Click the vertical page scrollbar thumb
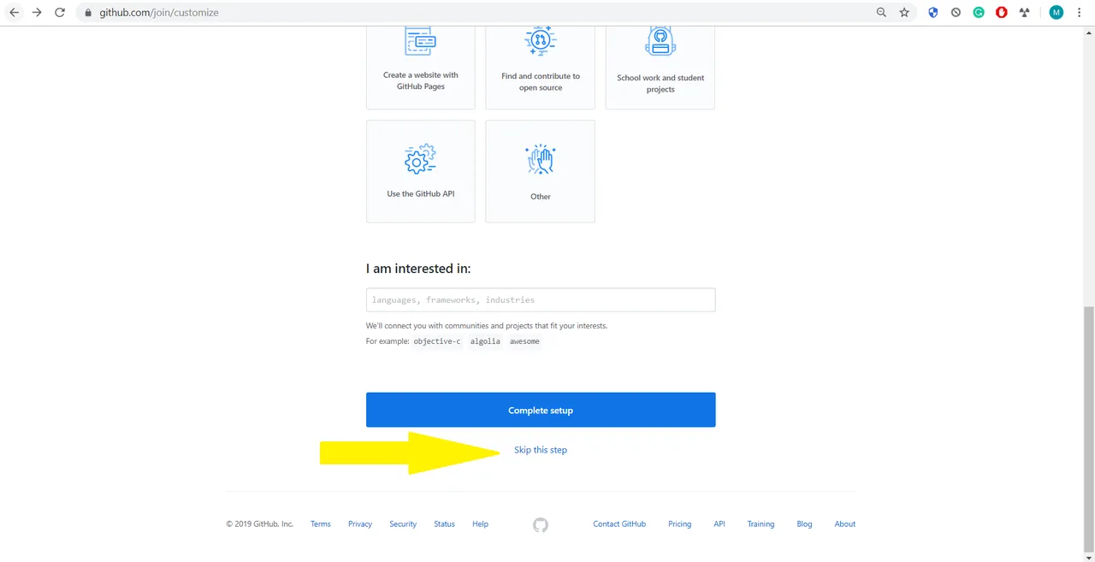Image resolution: width=1095 pixels, height=562 pixels. [x=1088, y=429]
